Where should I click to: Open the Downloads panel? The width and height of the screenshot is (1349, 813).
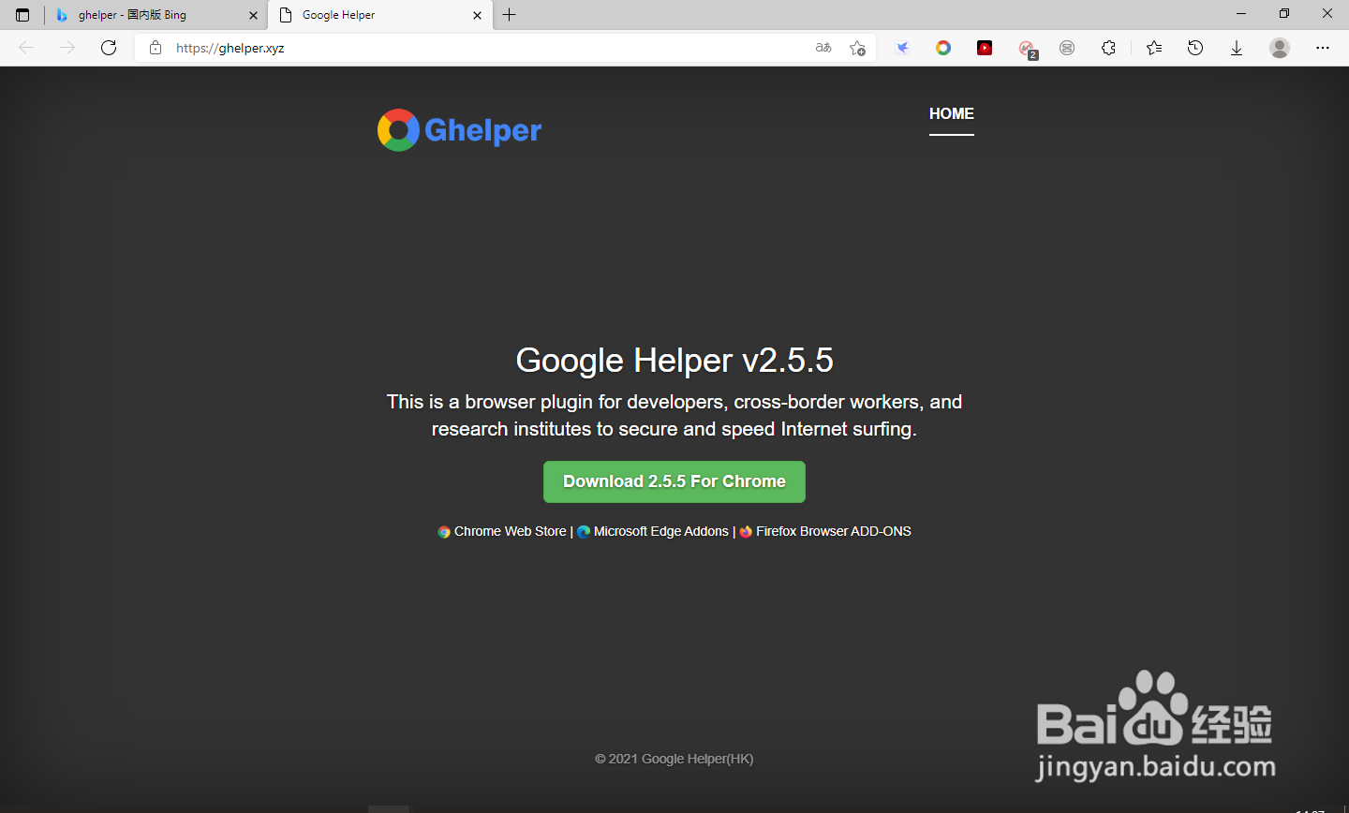point(1237,48)
